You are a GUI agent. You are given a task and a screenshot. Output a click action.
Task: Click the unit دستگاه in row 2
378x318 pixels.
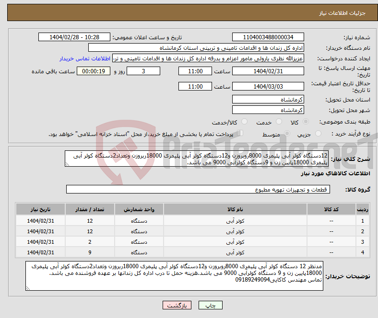tap(139, 231)
